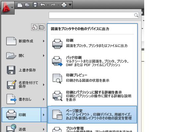
Task: Click the Plot printer icon in quick access toolbar
Action: [64, 5]
